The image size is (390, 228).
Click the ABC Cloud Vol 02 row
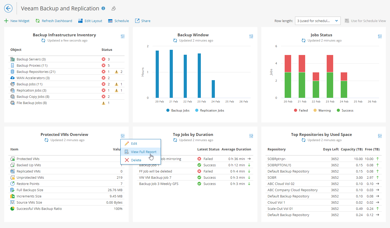pos(324,184)
